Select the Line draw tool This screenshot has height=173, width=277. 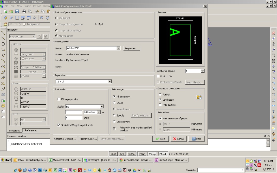[x=3, y=33]
